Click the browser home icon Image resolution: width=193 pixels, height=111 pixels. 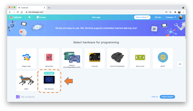click(22, 12)
